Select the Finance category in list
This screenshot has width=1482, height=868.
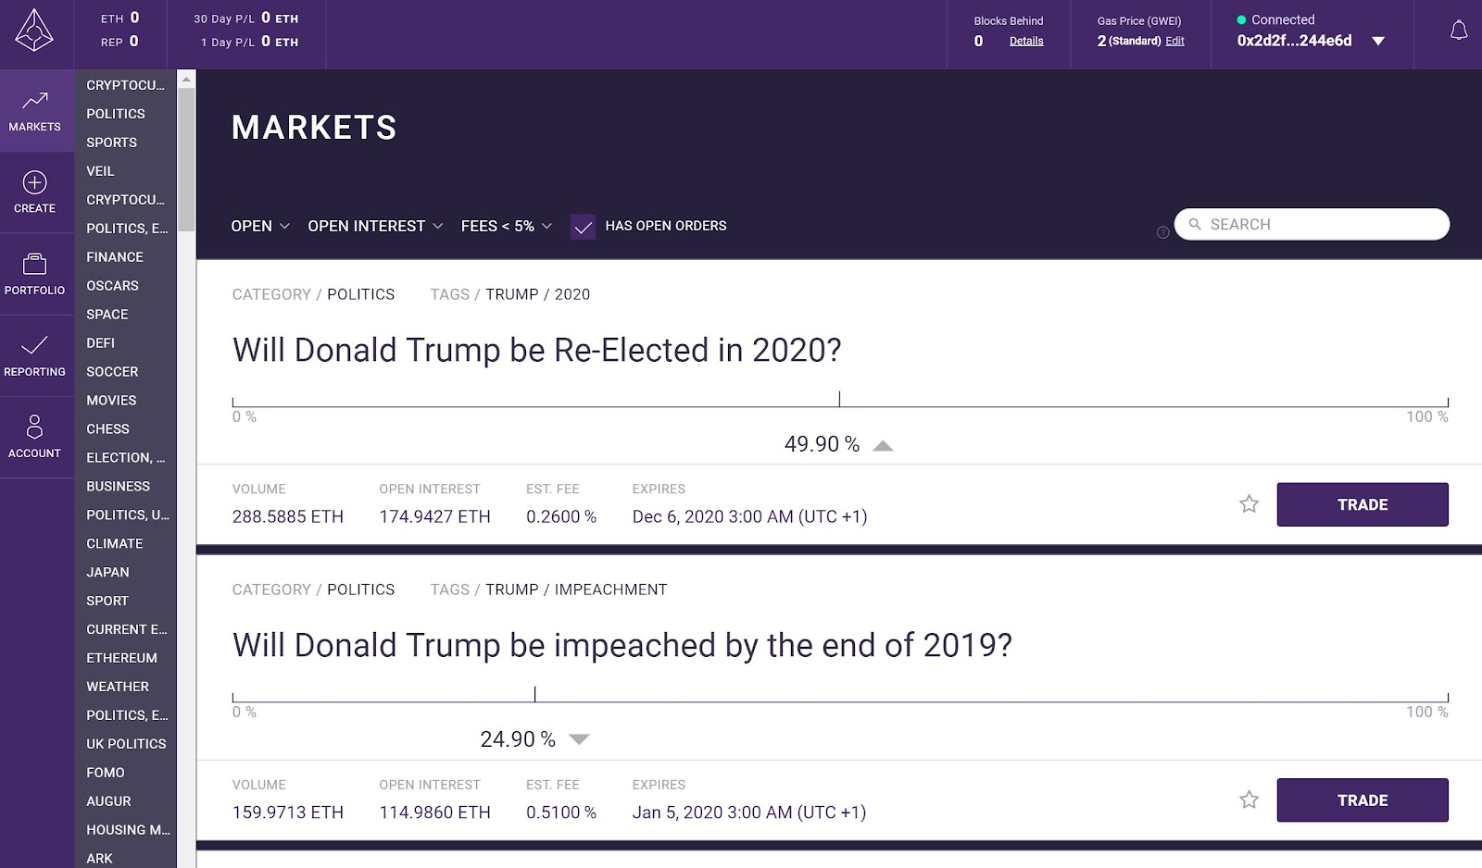click(x=115, y=257)
